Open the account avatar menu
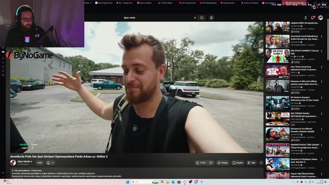The height and width of the screenshot is (185, 329). point(321,18)
